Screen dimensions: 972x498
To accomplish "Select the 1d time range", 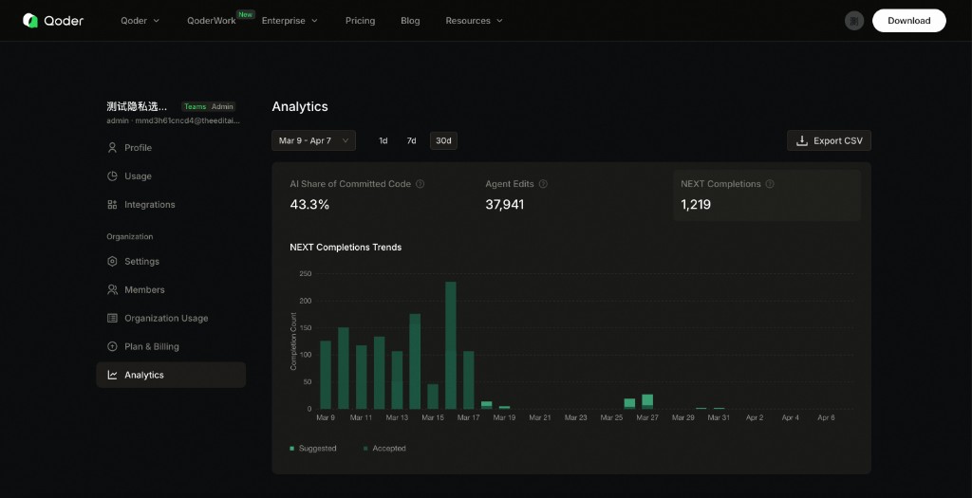I will click(383, 140).
